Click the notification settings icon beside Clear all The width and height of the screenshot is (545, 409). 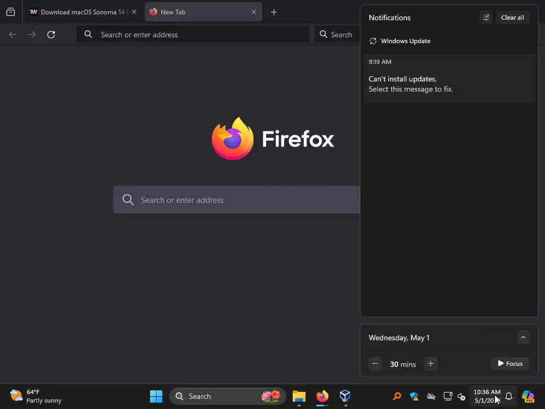[x=485, y=18]
